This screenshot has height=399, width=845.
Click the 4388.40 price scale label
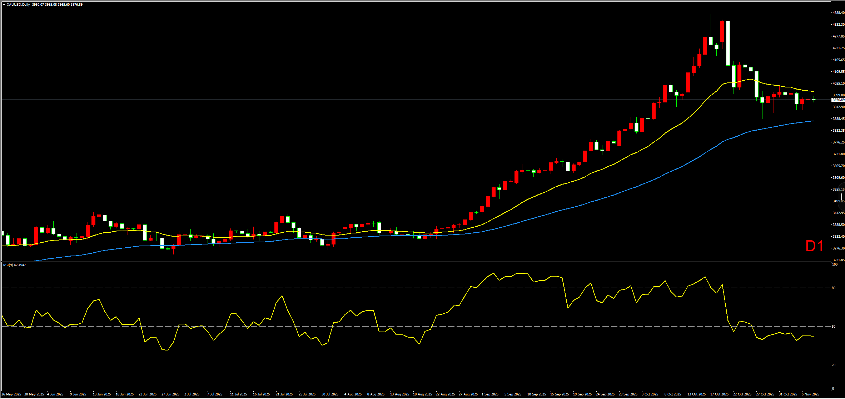click(x=838, y=12)
